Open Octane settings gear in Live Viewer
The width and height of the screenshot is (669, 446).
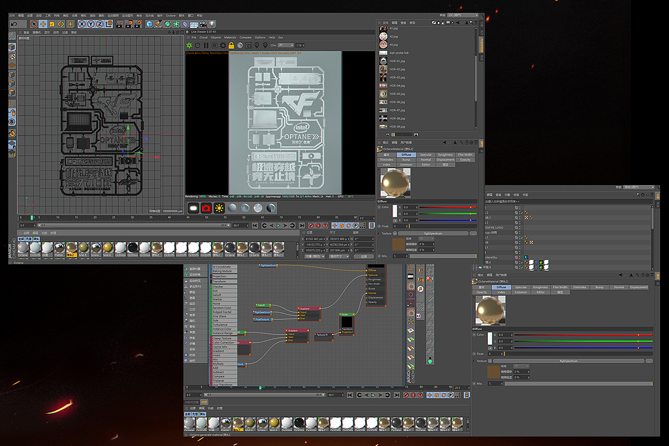click(222, 45)
